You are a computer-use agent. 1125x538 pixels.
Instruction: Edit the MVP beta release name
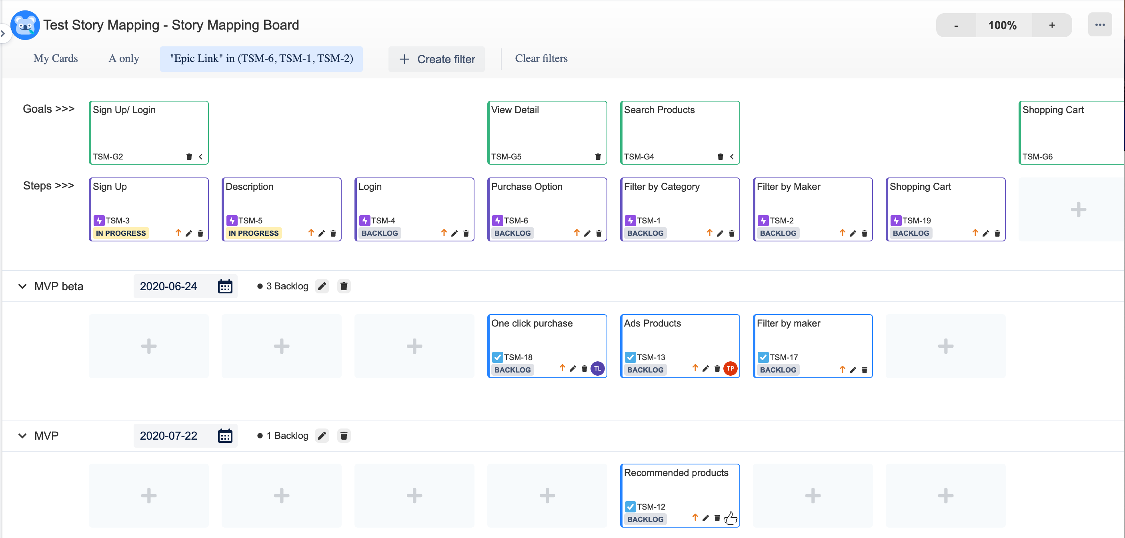[322, 286]
